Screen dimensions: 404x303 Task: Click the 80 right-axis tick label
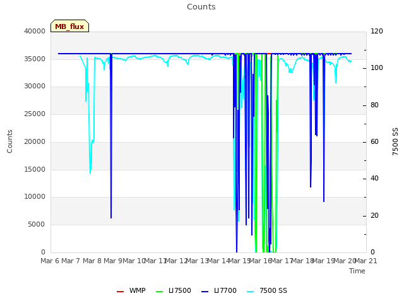pyautogui.click(x=374, y=105)
